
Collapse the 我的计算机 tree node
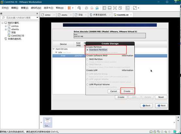click(2, 23)
